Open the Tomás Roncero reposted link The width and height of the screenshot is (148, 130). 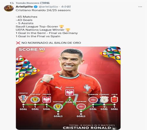point(33,3)
